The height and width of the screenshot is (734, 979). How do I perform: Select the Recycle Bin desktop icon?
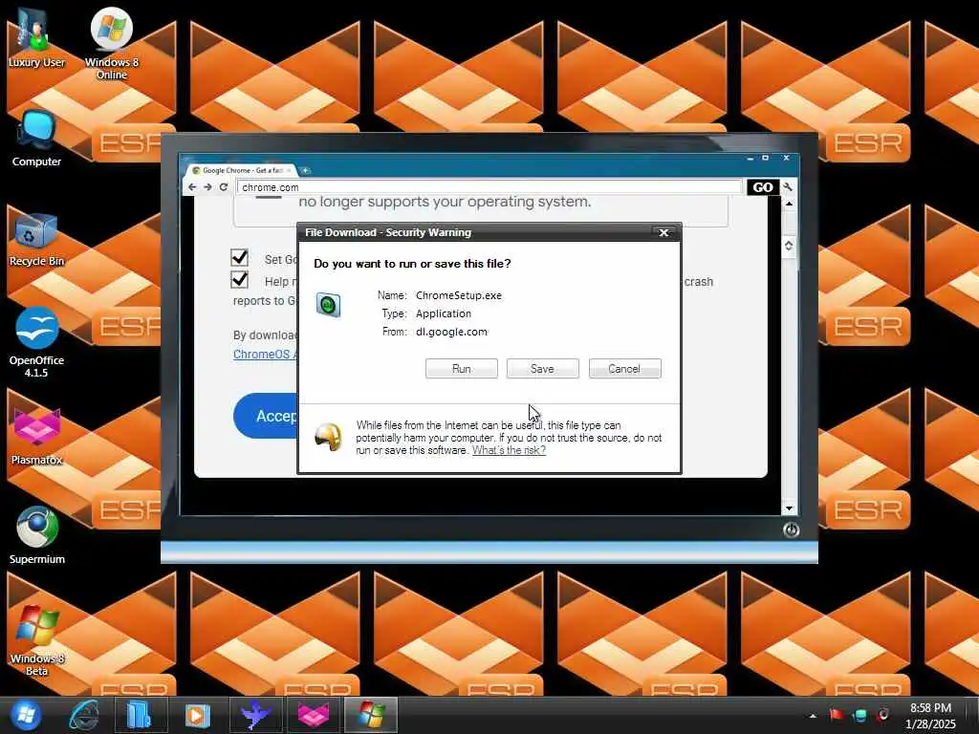point(36,240)
